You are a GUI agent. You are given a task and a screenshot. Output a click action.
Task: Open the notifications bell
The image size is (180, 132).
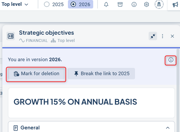tap(106, 4)
